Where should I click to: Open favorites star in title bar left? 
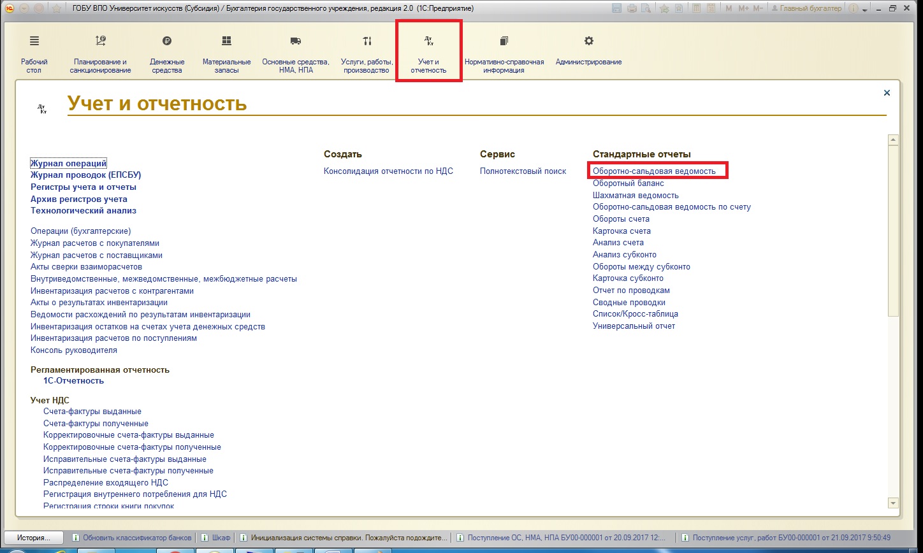(x=56, y=8)
